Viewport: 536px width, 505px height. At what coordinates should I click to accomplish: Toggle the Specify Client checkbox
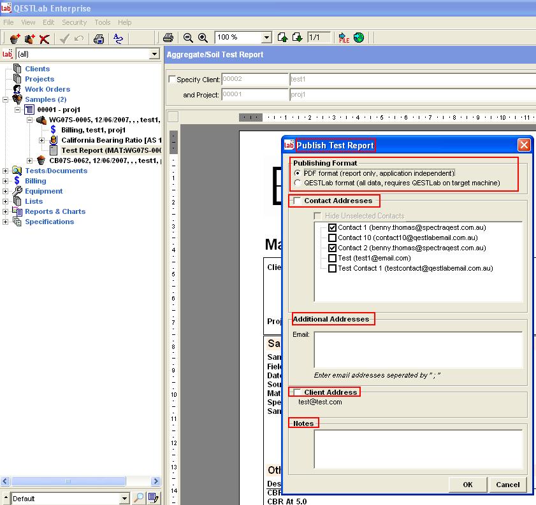(171, 80)
